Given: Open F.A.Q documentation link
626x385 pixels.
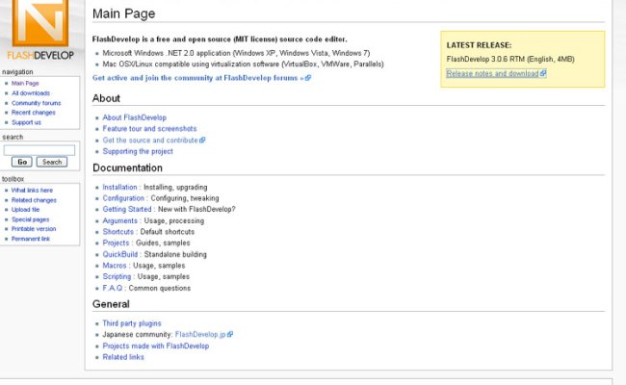Looking at the screenshot, I should click(113, 288).
